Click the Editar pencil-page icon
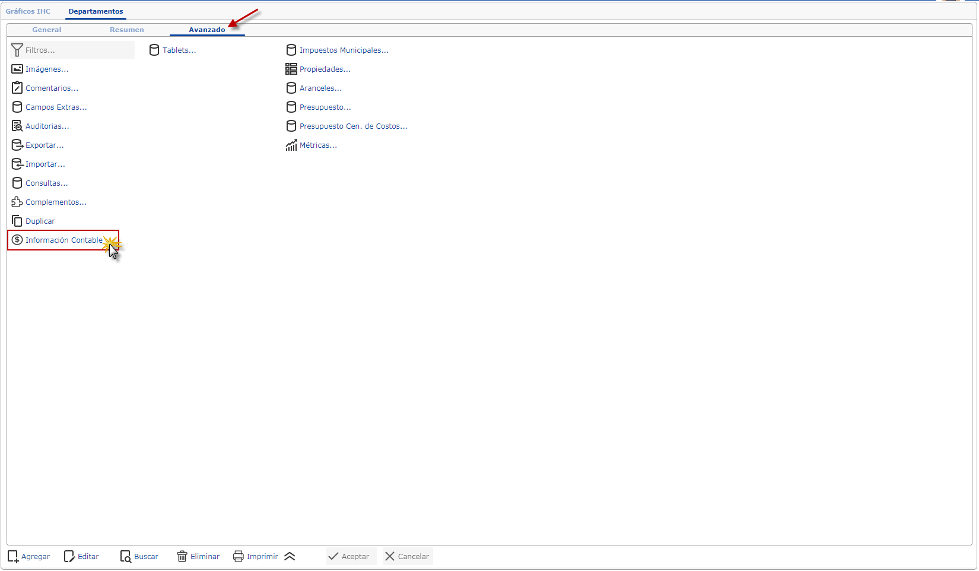 [x=69, y=557]
